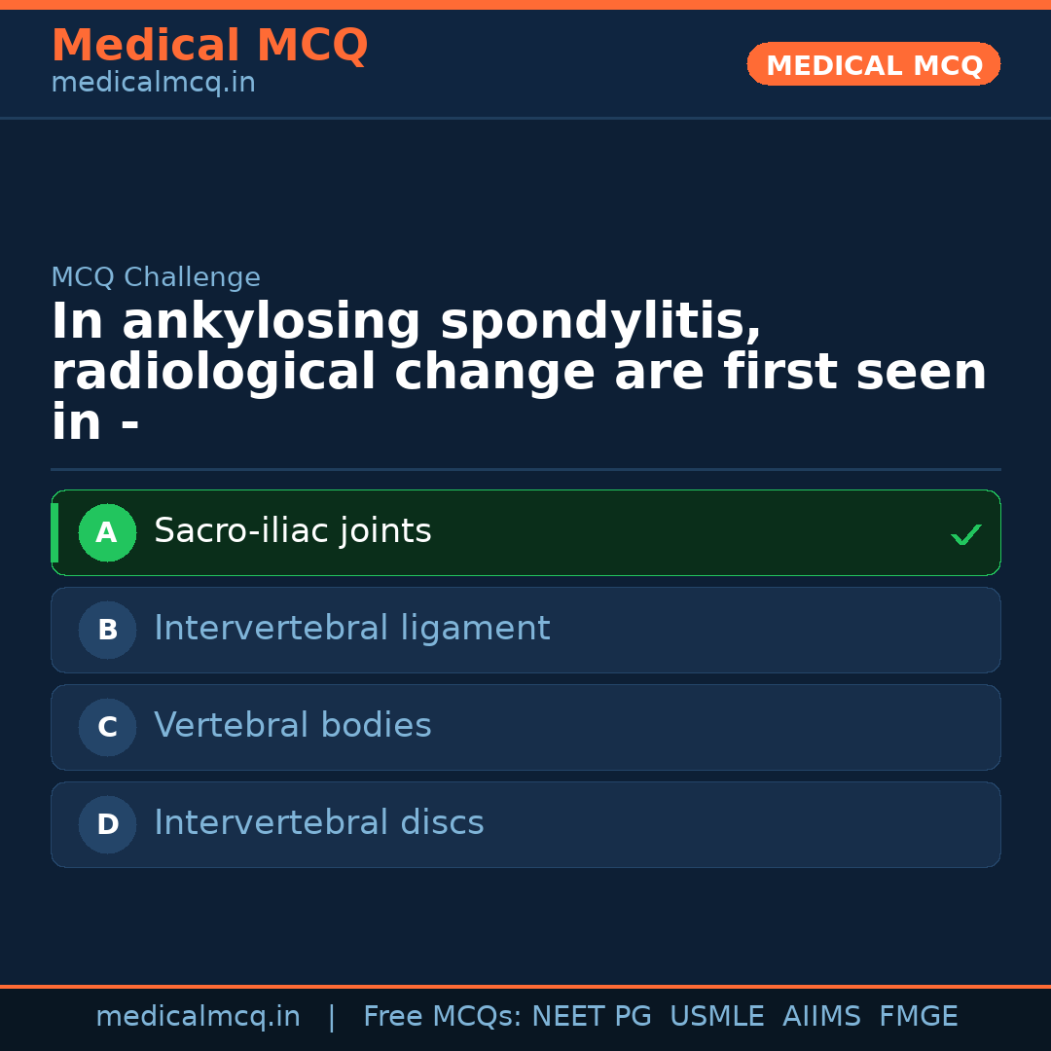This screenshot has height=1051, width=1051.
Task: Click the Medical MCQ header title
Action: tap(209, 46)
